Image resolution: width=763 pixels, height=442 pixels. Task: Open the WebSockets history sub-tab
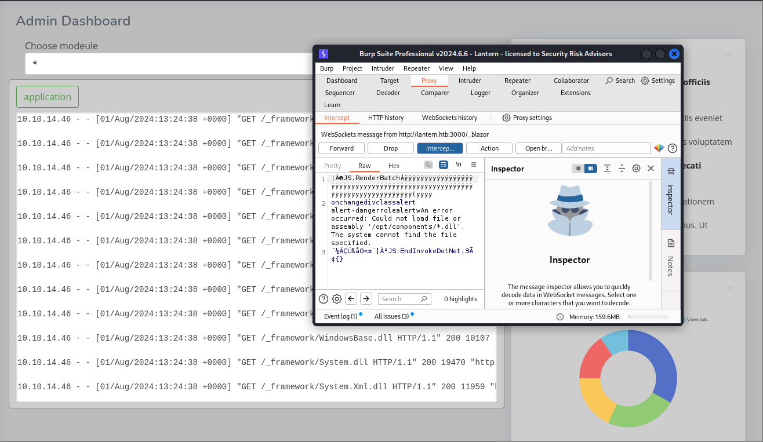[x=449, y=118]
